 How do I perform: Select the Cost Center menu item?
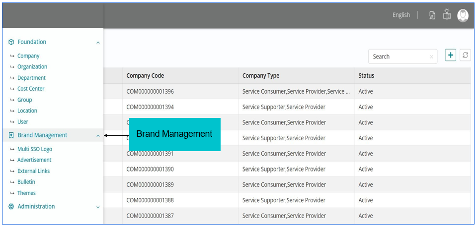(31, 89)
